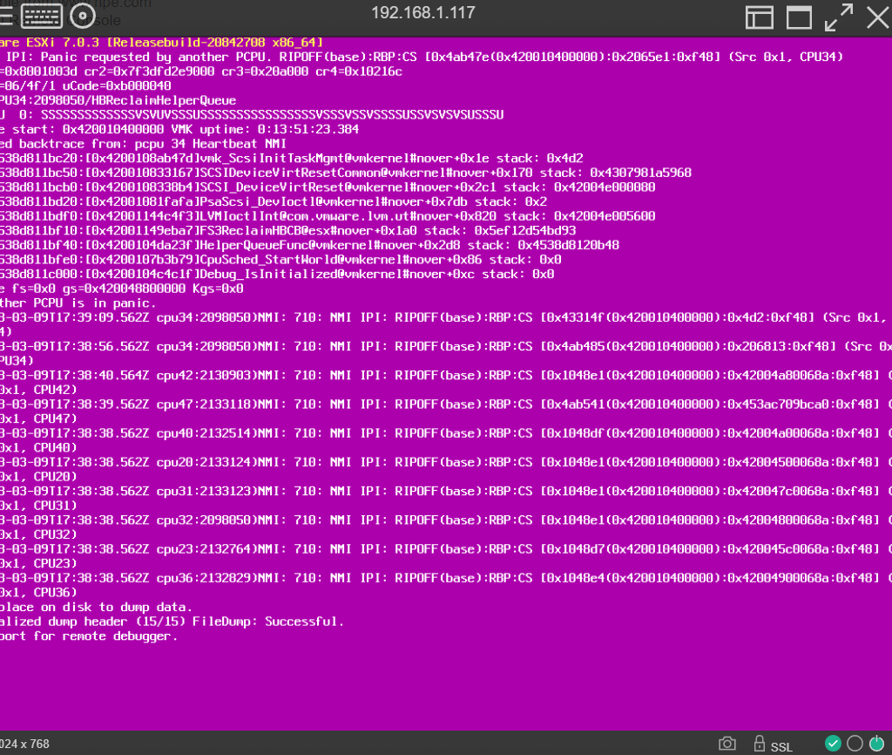The height and width of the screenshot is (755, 892).
Task: Click the SSSSSVSVUVSSS world state string line
Action: tap(252, 114)
